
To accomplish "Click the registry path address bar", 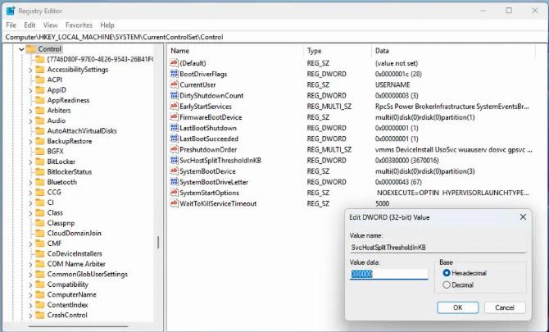I will tap(274, 37).
